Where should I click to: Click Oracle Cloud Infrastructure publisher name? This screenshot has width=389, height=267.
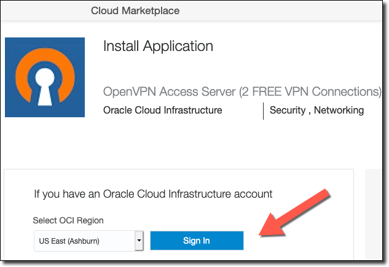coord(163,110)
